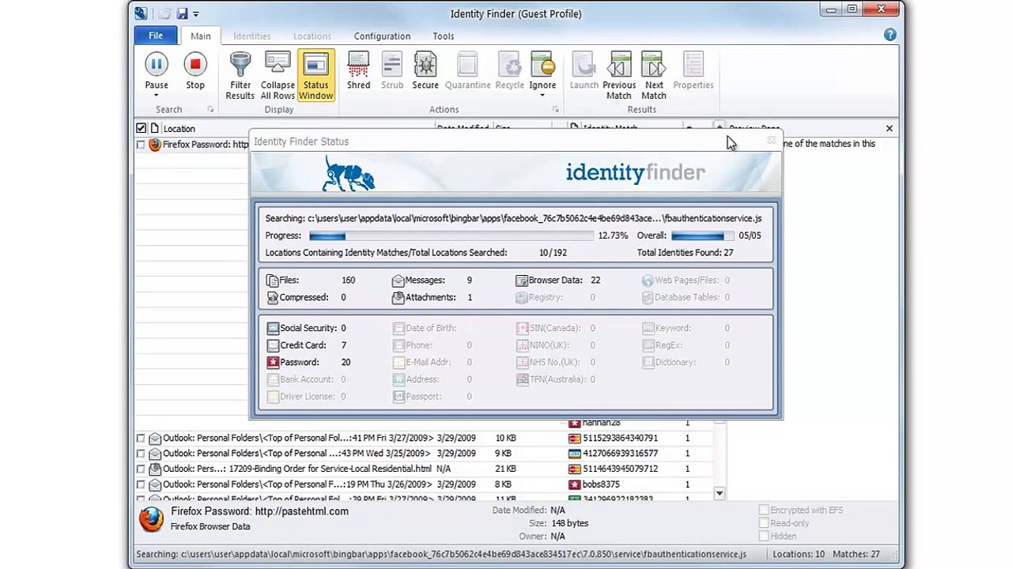Screen dimensions: 1012x569
Task: Expand the Ignore dropdown arrow
Action: (542, 96)
